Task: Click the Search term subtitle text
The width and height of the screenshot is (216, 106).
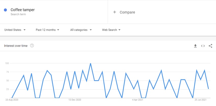Action: click(18, 14)
